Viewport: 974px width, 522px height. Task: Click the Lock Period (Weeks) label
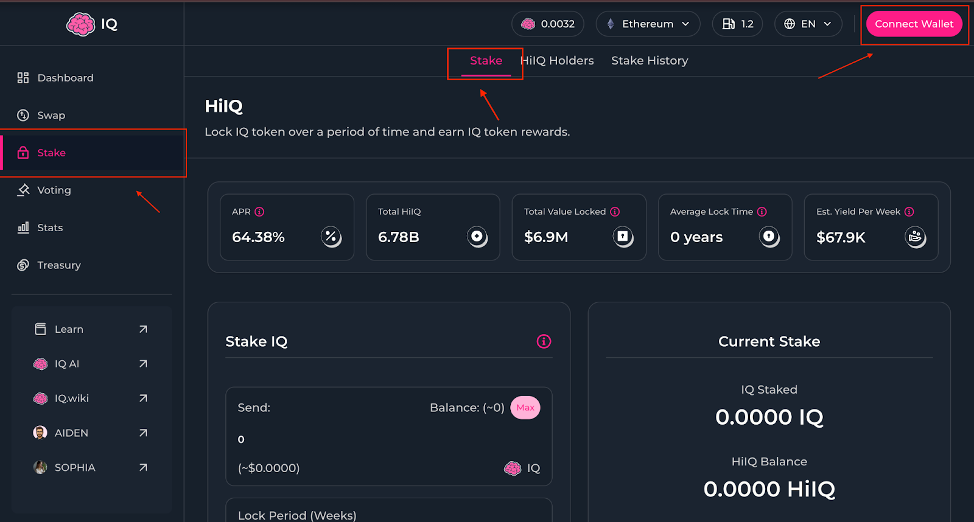click(297, 515)
